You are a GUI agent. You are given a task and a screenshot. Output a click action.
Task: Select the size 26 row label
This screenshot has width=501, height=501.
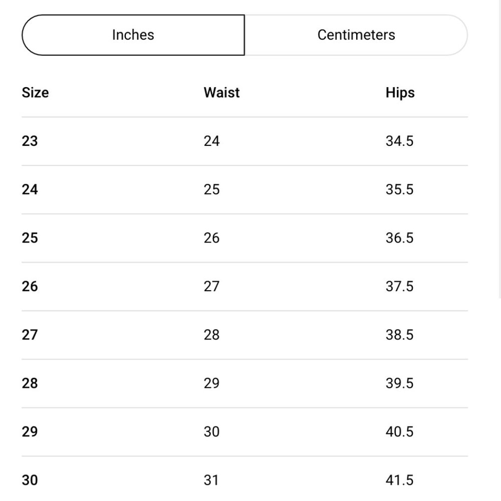(x=30, y=286)
